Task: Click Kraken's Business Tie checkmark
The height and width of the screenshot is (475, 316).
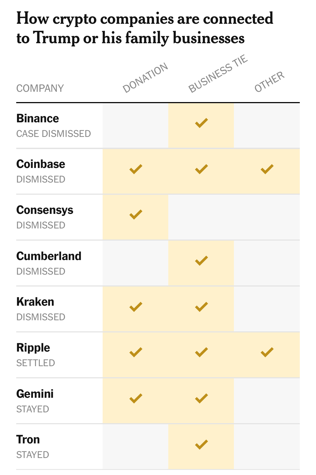Action: [201, 307]
